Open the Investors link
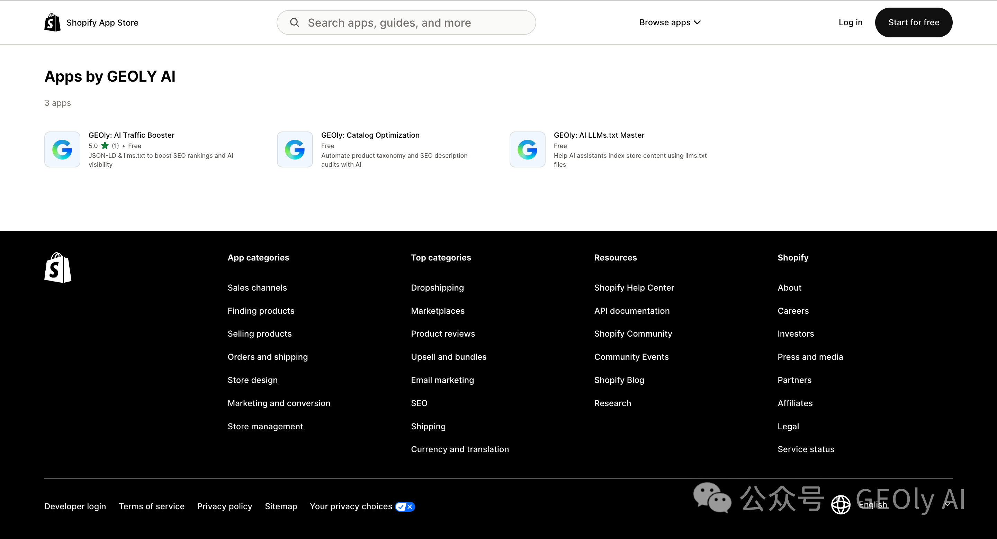 [796, 334]
